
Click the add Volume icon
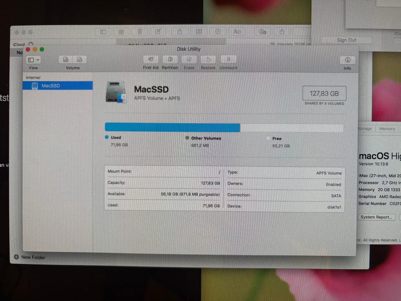[66, 60]
